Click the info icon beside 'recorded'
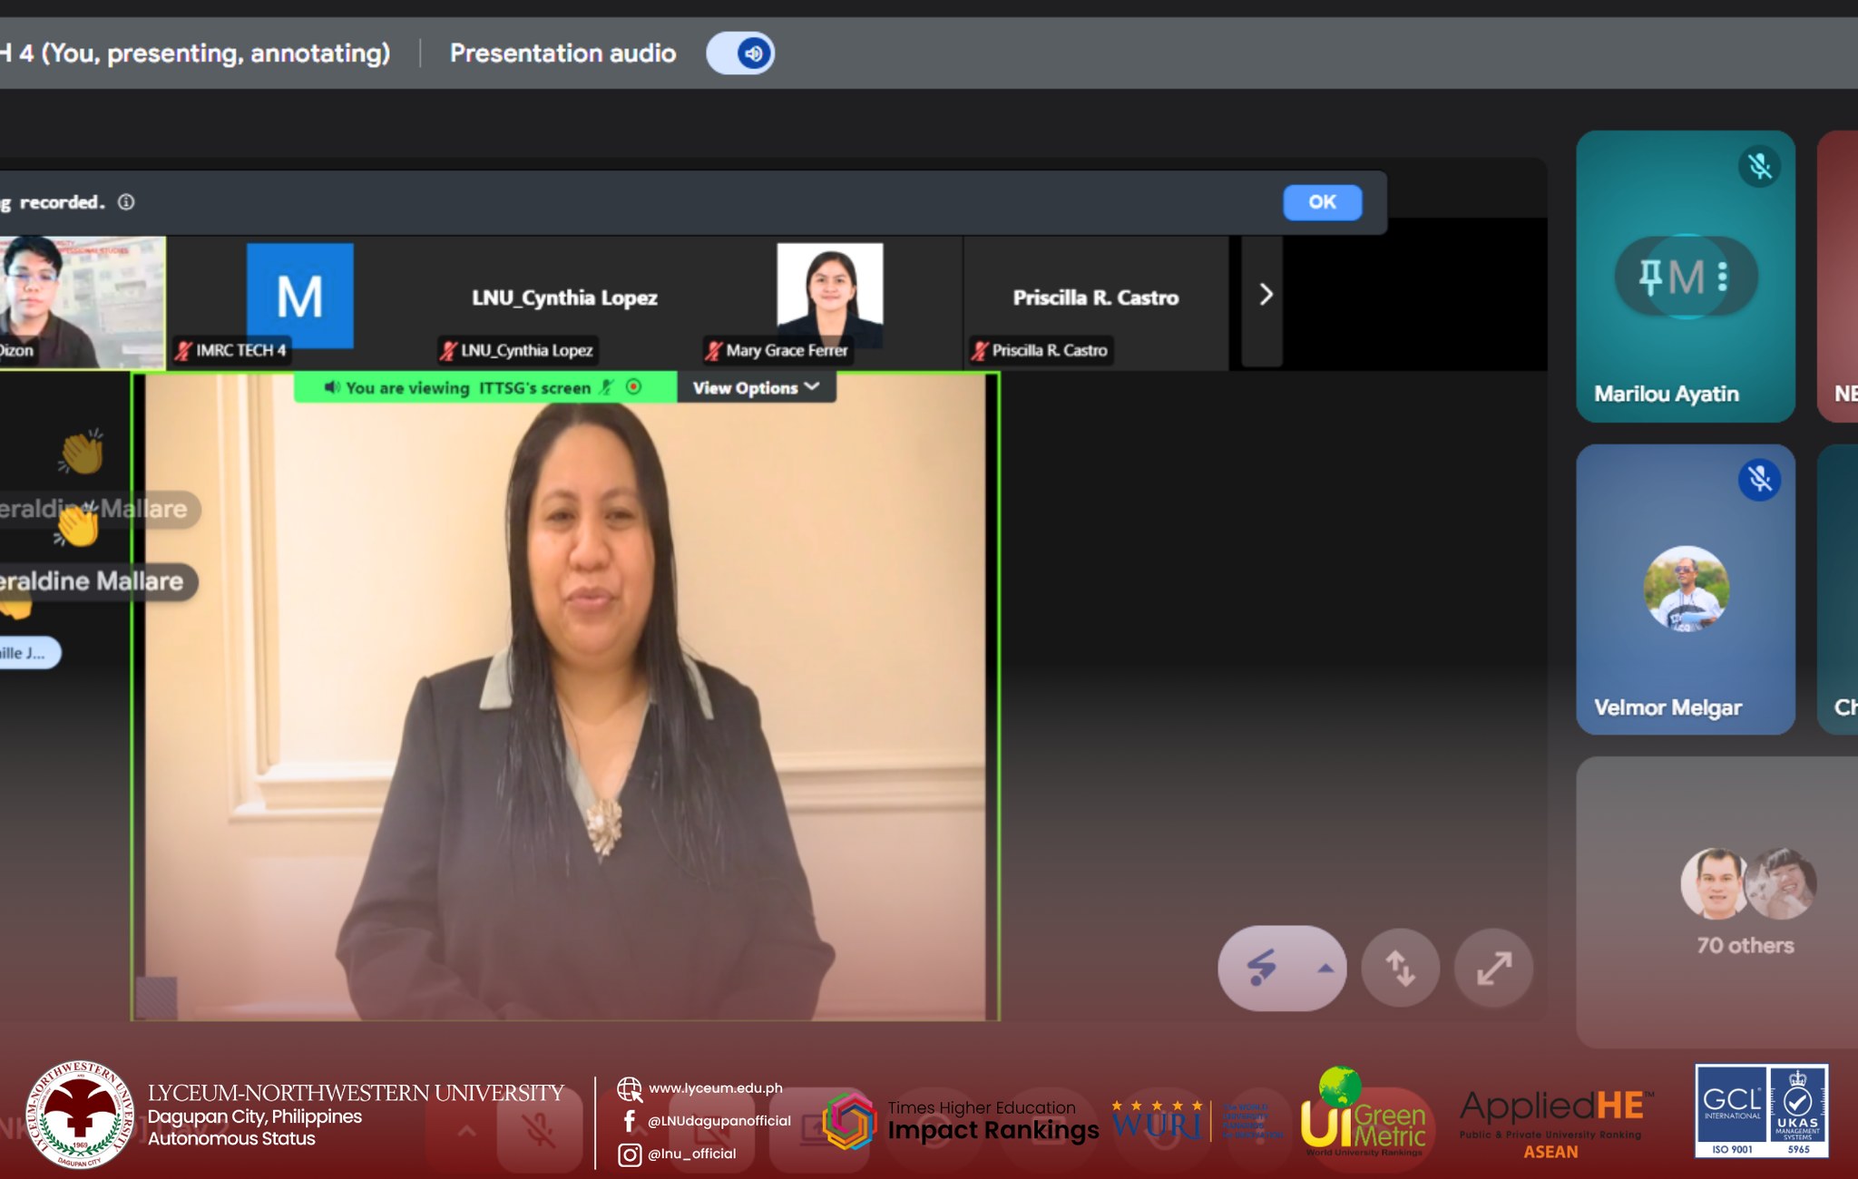 point(126,202)
